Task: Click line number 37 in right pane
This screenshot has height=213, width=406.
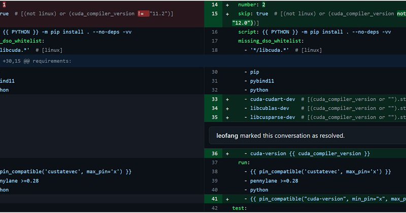Action: click(x=215, y=163)
